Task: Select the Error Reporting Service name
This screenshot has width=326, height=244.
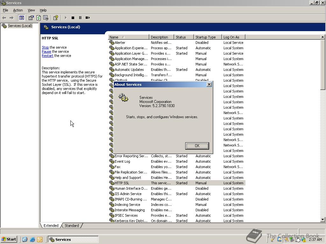Action: click(131, 156)
